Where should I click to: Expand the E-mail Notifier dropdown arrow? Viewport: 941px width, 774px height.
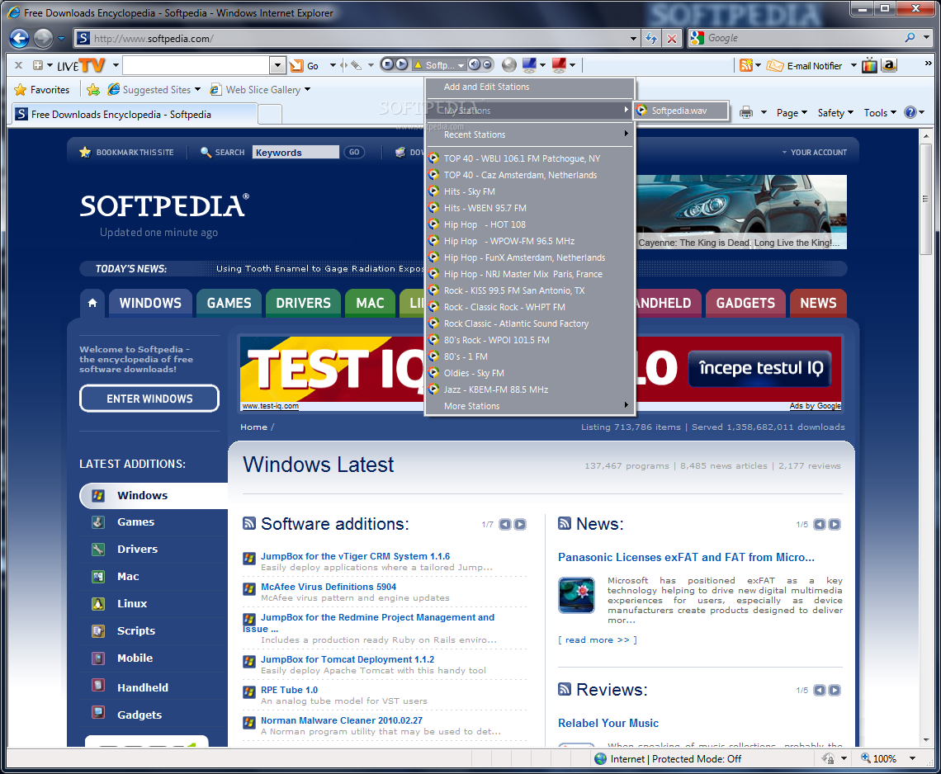854,65
